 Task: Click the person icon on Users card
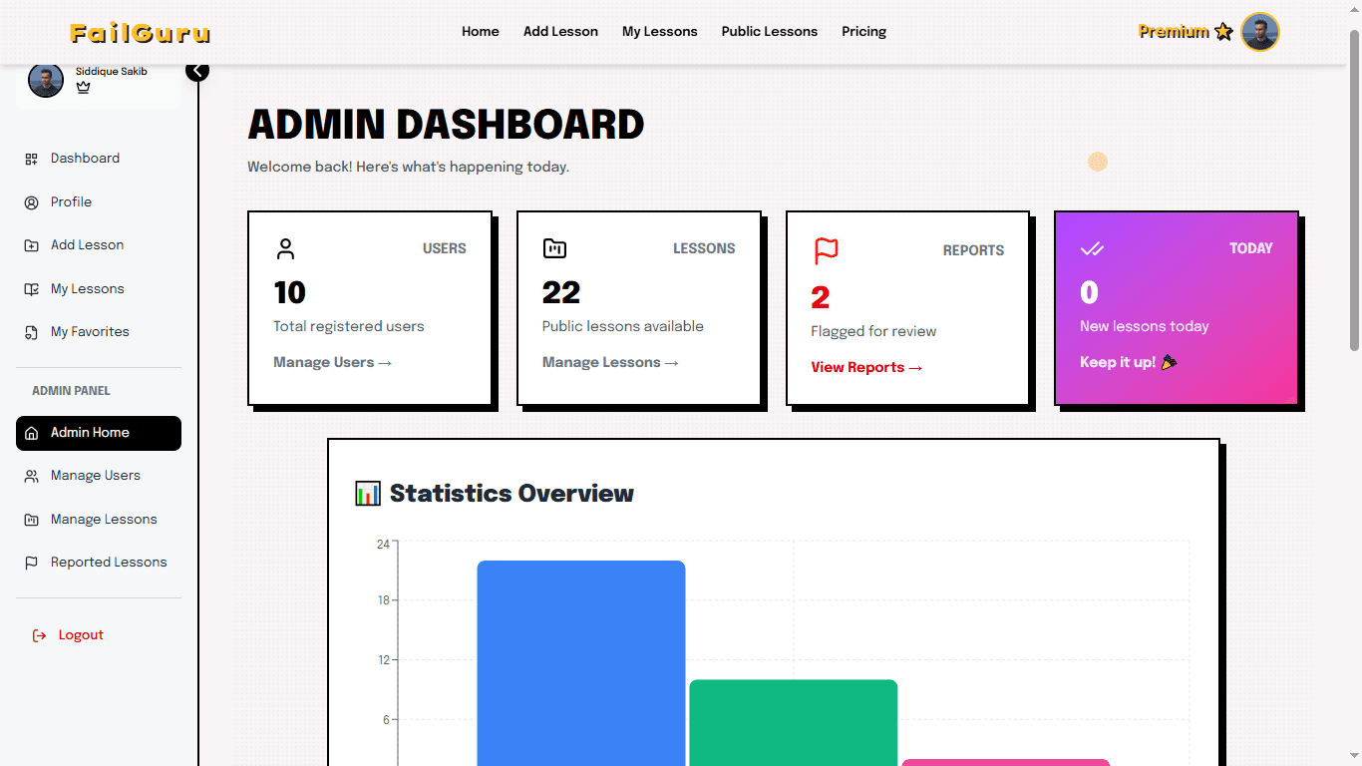pyautogui.click(x=286, y=248)
